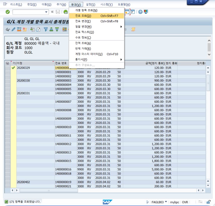215x206 pixels.
Task: Click the Change layout grid icon
Action: [x=65, y=29]
